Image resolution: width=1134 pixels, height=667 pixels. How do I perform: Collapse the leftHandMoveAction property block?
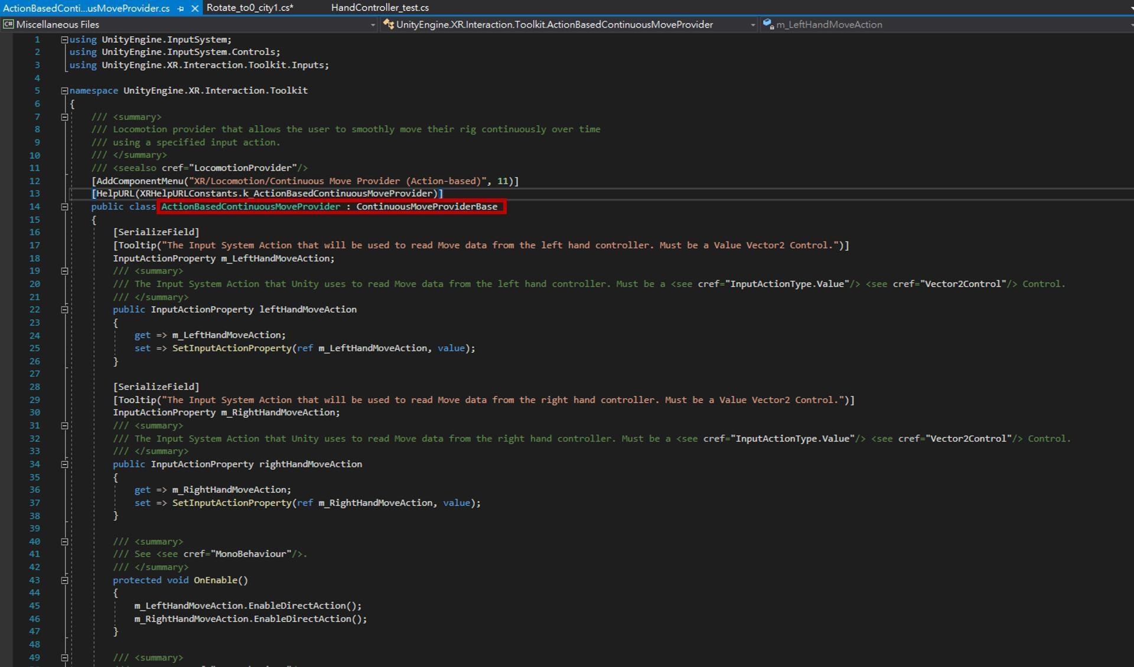coord(64,309)
